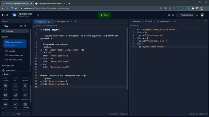Close the main.py editor tab
The width and height of the screenshot is (209, 117).
[52, 22]
